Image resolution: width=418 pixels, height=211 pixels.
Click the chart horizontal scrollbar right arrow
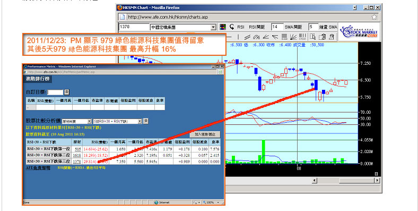tap(377, 181)
